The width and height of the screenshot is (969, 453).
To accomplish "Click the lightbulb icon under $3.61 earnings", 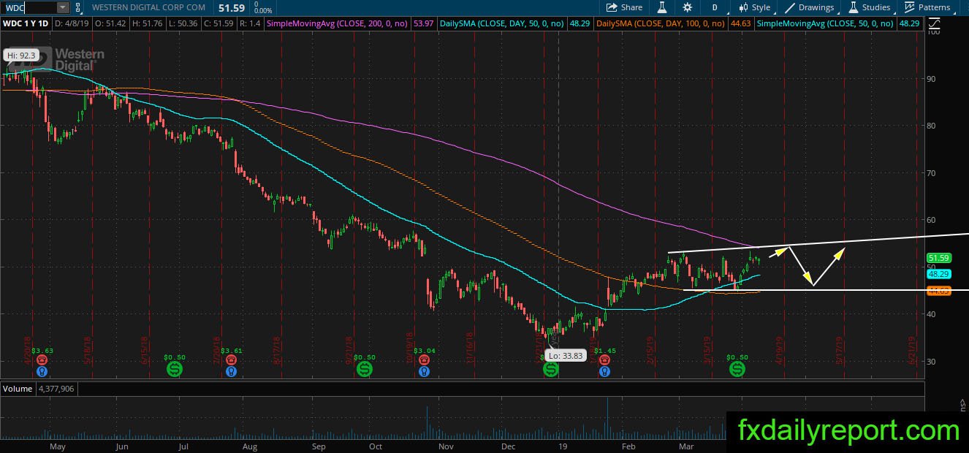I will [231, 371].
